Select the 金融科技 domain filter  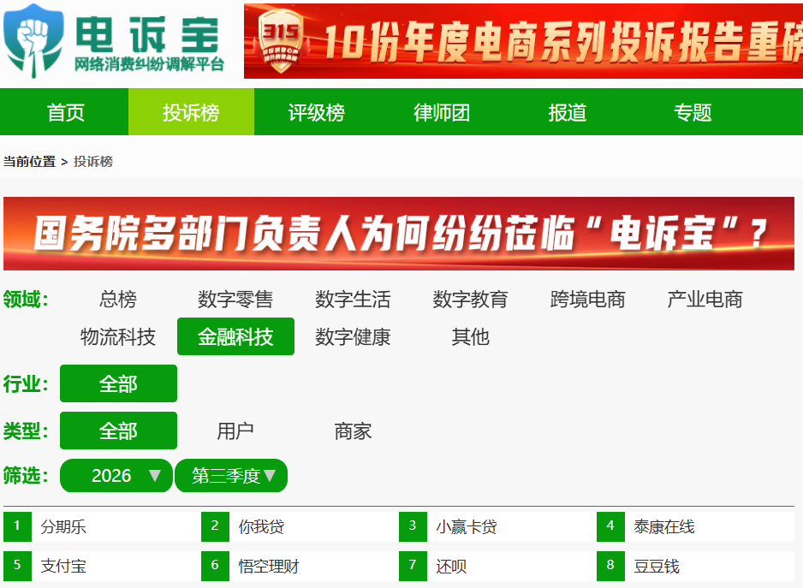point(235,336)
